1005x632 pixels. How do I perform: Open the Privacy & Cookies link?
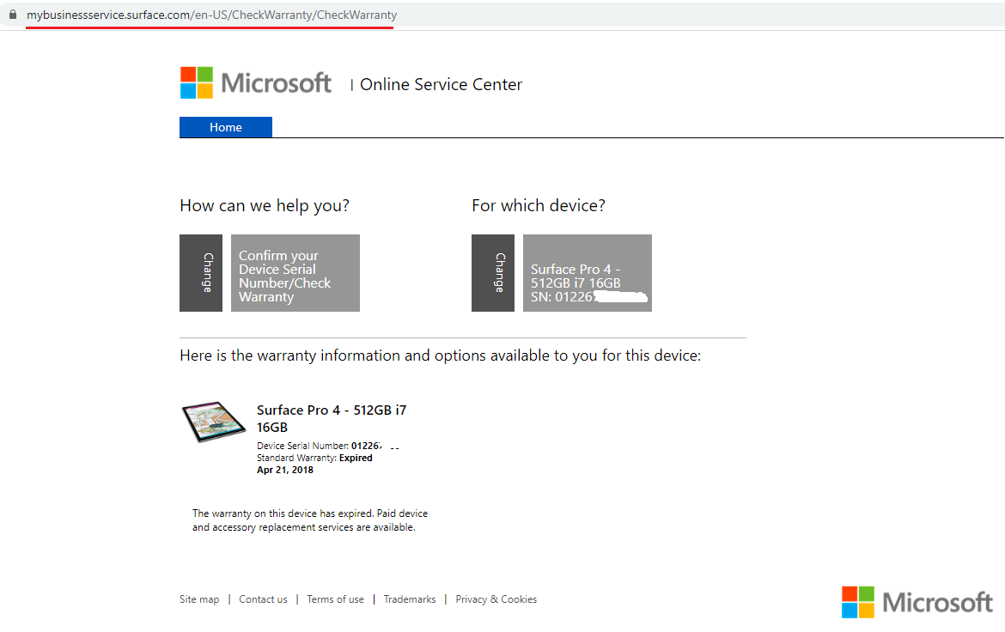tap(496, 599)
